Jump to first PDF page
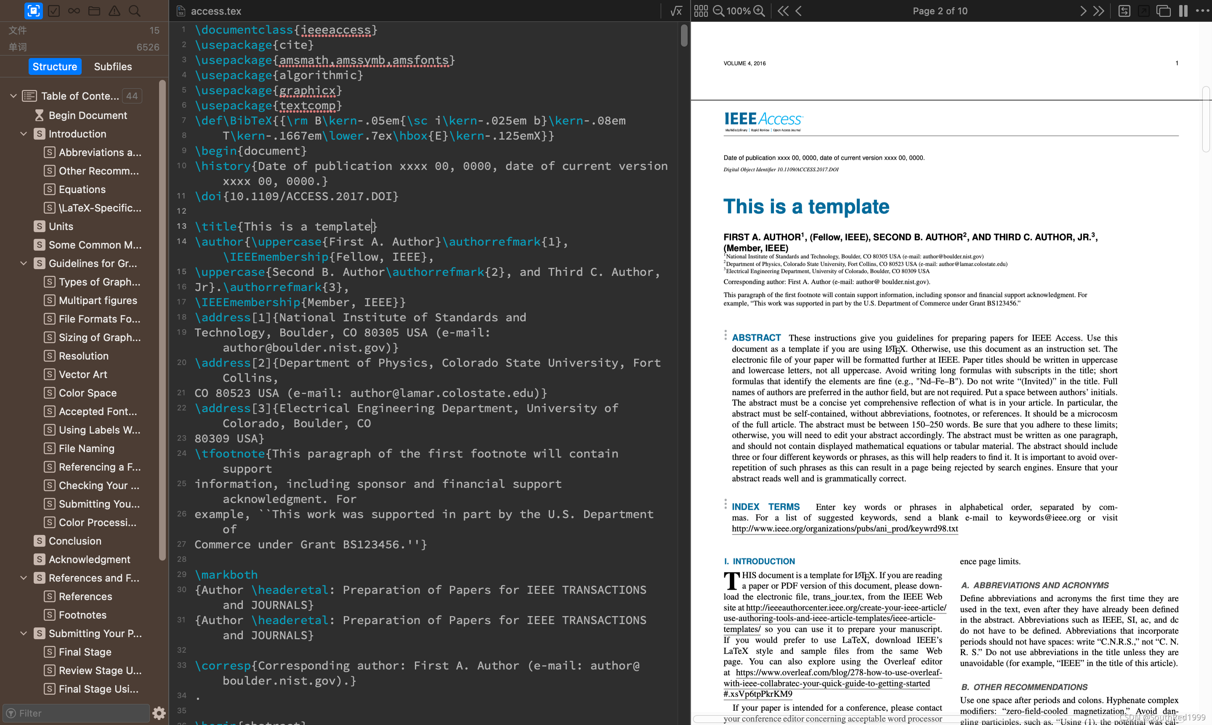The image size is (1212, 725). pyautogui.click(x=783, y=11)
